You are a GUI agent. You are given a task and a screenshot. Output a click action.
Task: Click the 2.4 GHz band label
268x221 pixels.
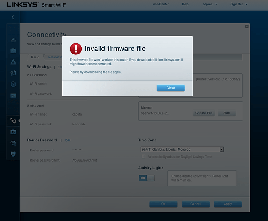(x=37, y=75)
